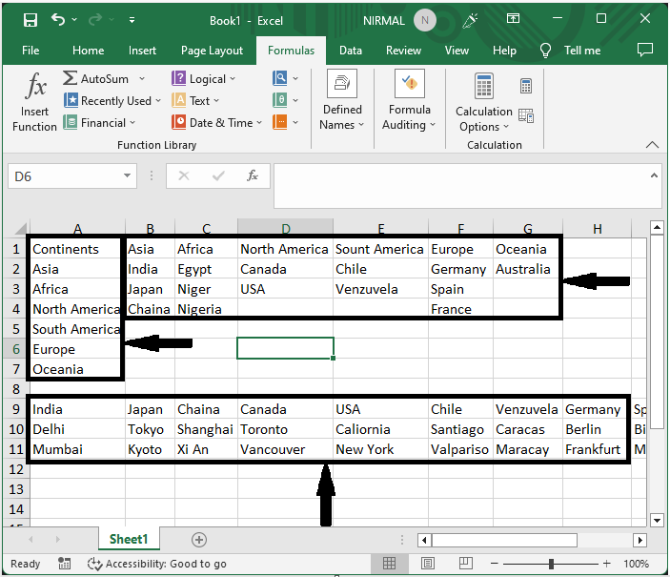Open the Insert Function fx button
Screen dimensions: 670x577
point(34,102)
